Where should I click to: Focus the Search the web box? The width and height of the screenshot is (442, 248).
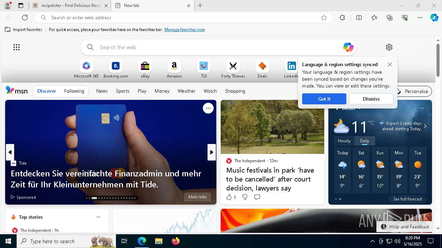coord(218,47)
